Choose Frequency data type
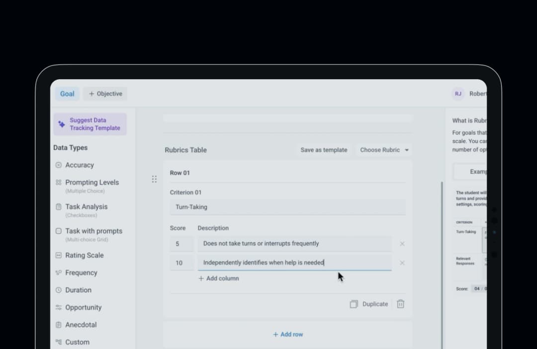The height and width of the screenshot is (349, 537). [x=81, y=272]
